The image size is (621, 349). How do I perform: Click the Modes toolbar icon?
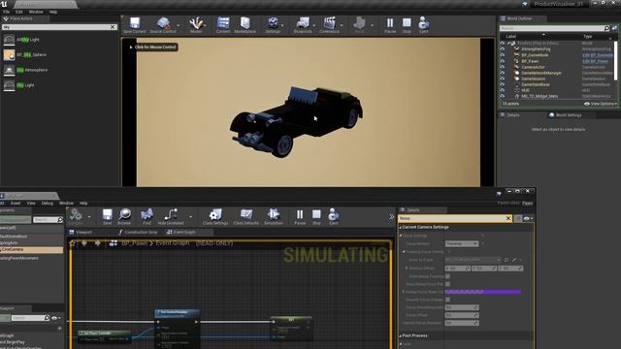point(196,25)
